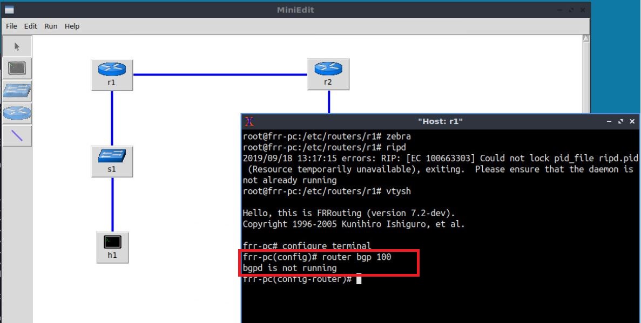Select the arrow pointer tool
This screenshot has width=641, height=323.
(17, 47)
